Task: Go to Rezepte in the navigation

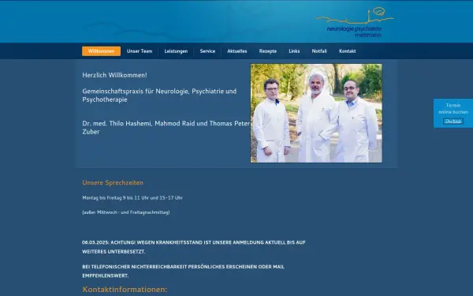Action: tap(268, 51)
